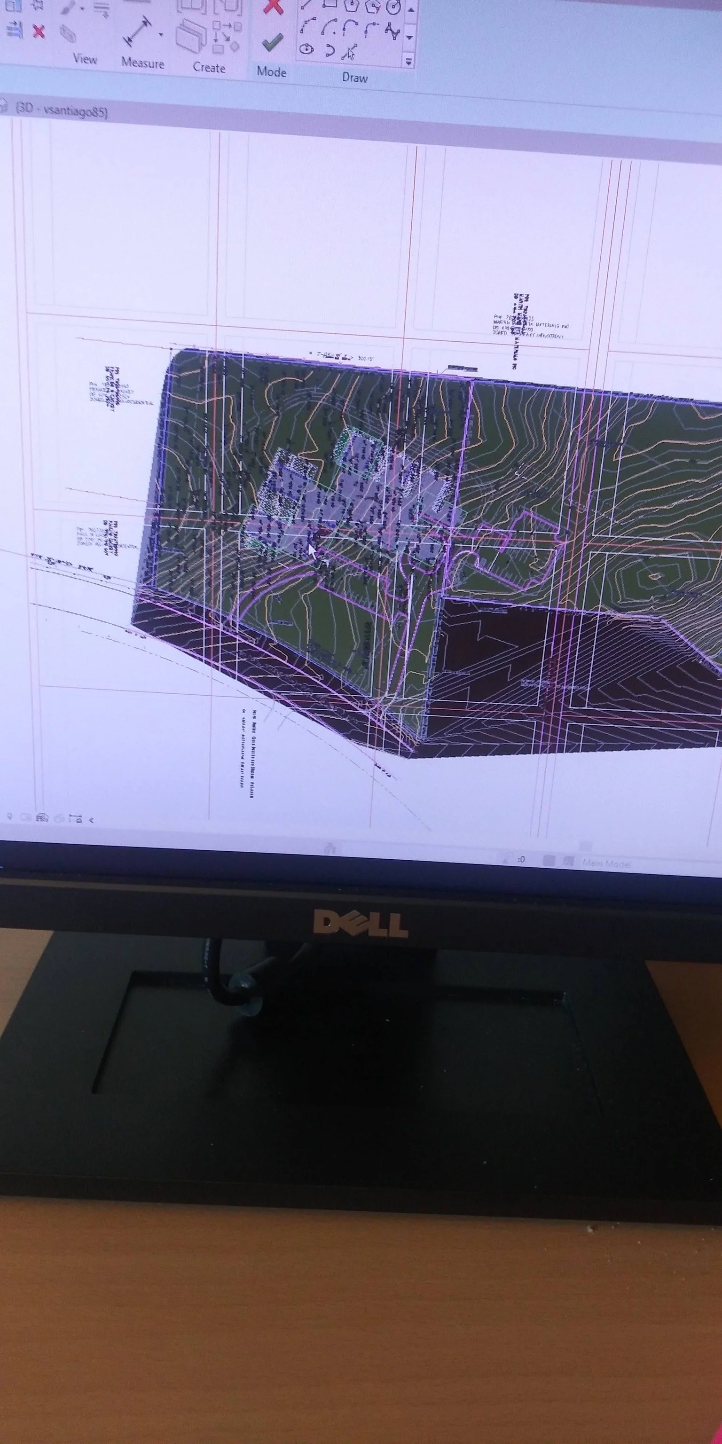Select the Spline draw tool
This screenshot has width=722, height=1444.
click(393, 31)
